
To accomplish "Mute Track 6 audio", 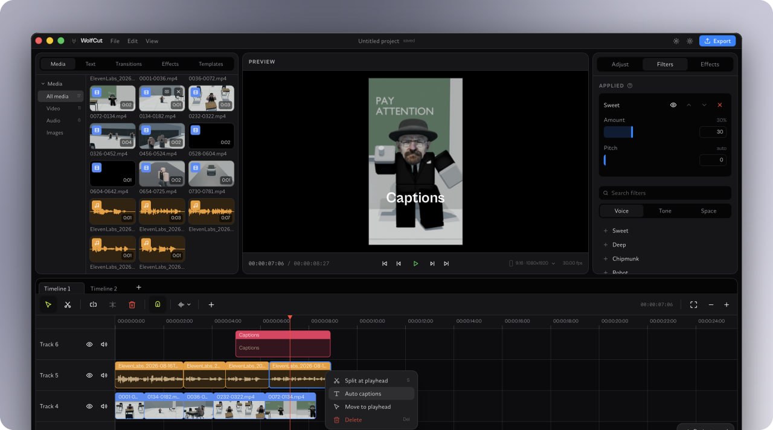I will click(x=104, y=344).
